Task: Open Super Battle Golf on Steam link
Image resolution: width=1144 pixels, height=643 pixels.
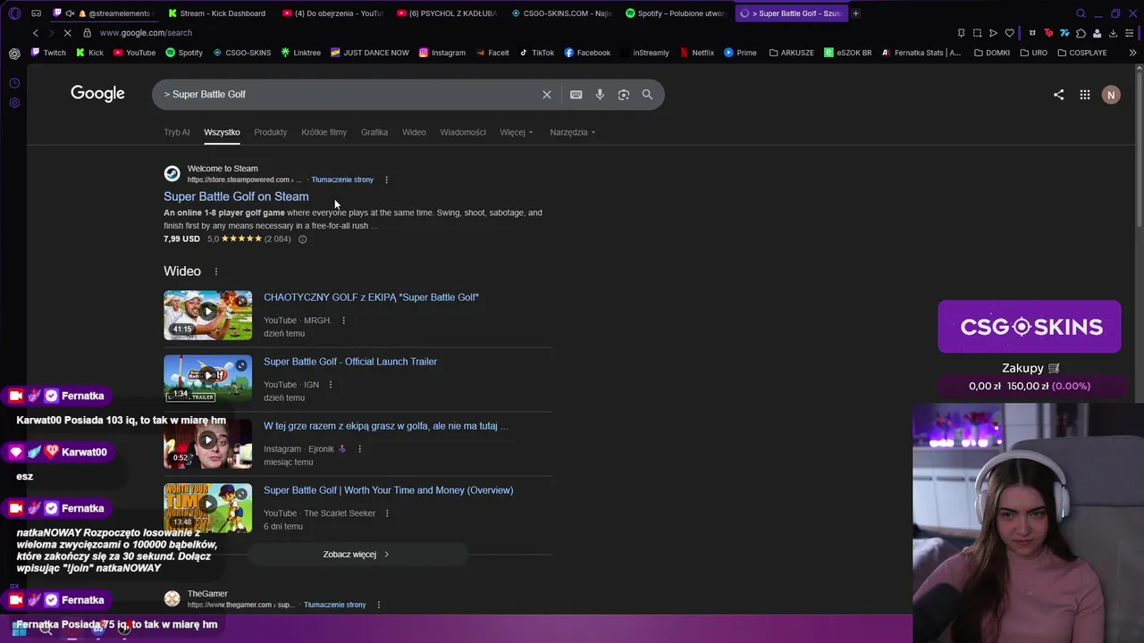Action: (x=236, y=196)
